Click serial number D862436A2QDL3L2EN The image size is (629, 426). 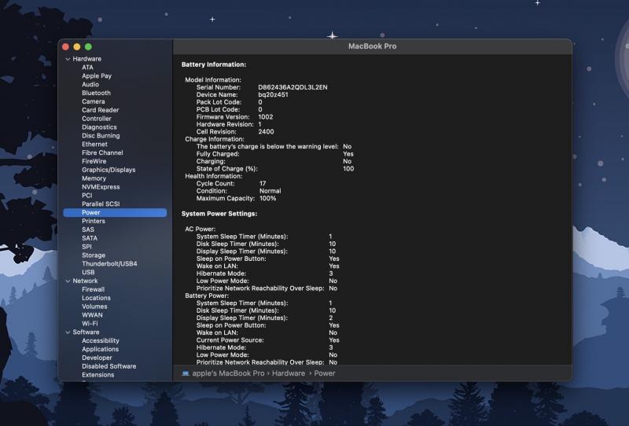coord(292,87)
